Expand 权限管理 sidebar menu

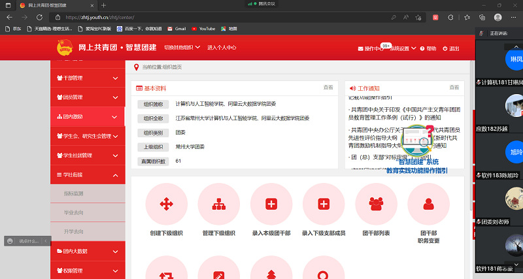point(88,271)
